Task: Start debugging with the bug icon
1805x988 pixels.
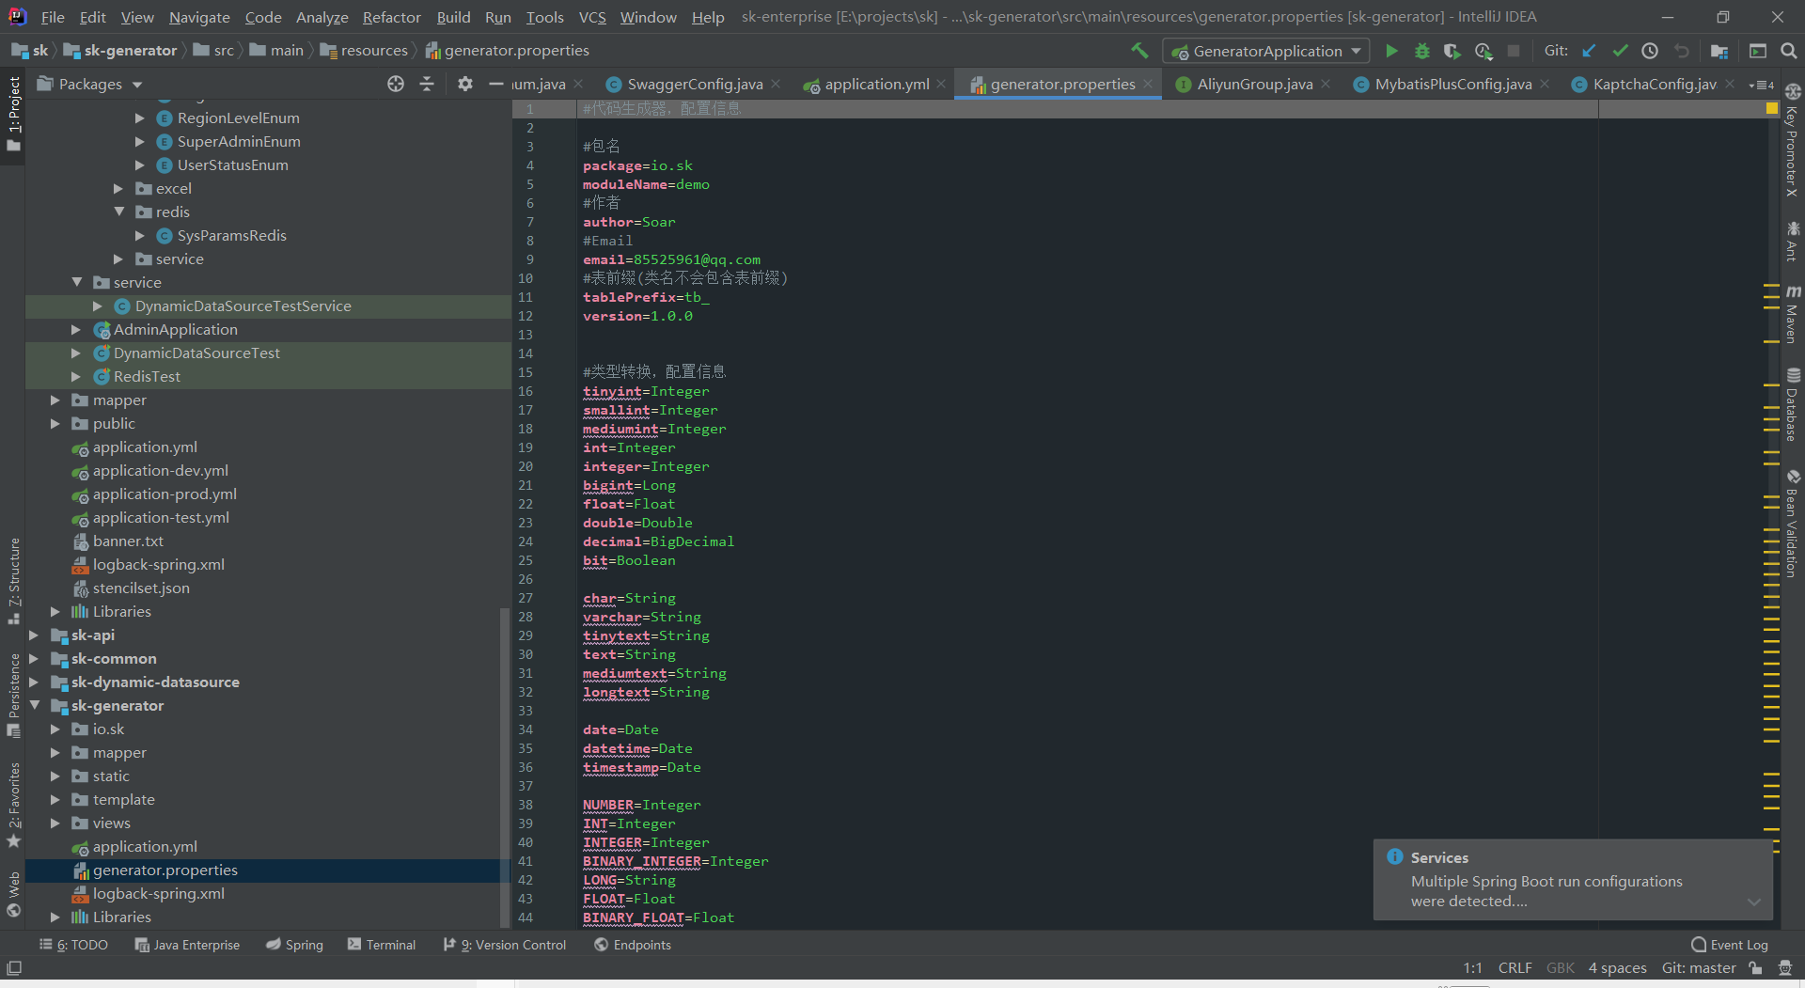Action: [x=1421, y=51]
